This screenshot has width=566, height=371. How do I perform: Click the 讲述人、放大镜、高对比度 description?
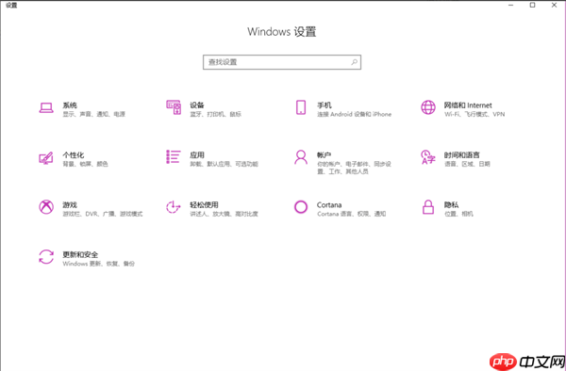point(224,214)
